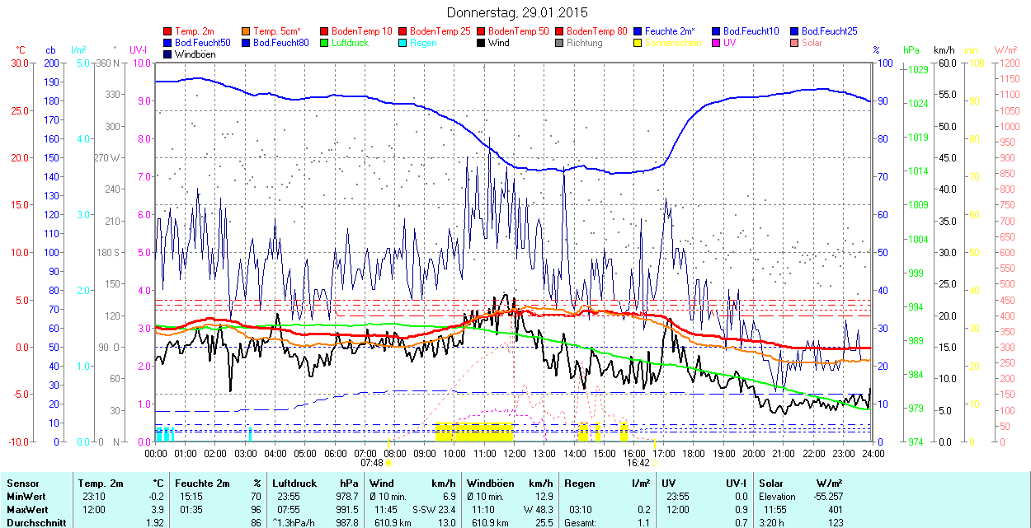Click the MinWert row label in the table
This screenshot has width=1031, height=528.
pos(25,497)
